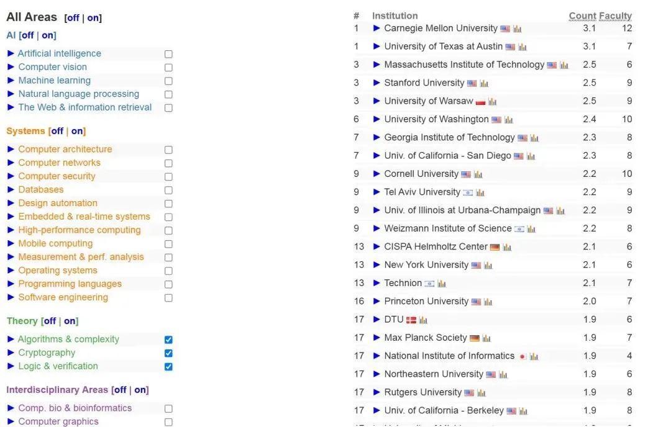Click chart icon for CISPA Helmholtz Center
Screen dimensions: 671x427
[x=507, y=247]
